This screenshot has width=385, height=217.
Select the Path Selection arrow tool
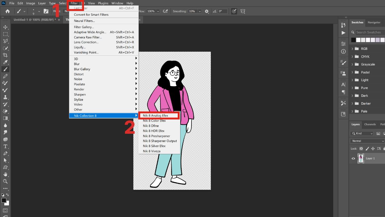pyautogui.click(x=5, y=160)
